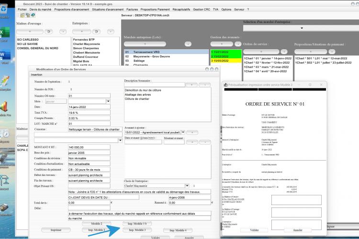Open the Propositions d'avancement menu
359x239 pixels.
point(72,10)
